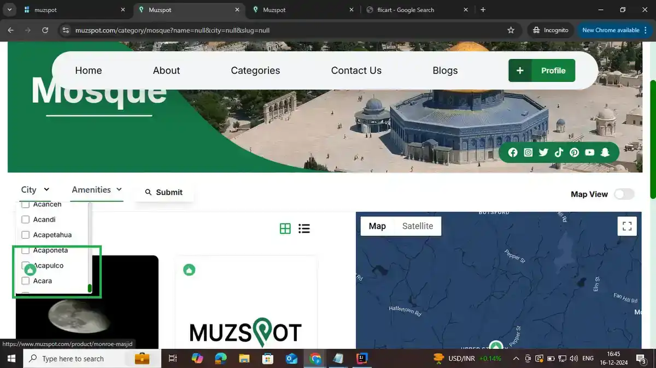656x368 pixels.
Task: Select the Map view type button
Action: click(377, 226)
